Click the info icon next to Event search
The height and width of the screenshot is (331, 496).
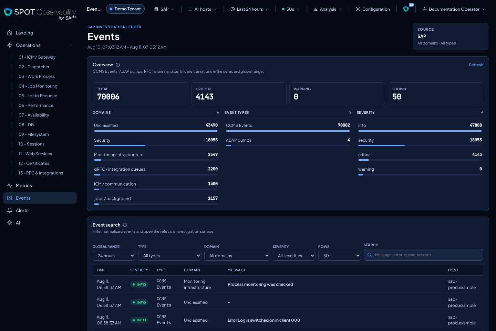pos(125,225)
